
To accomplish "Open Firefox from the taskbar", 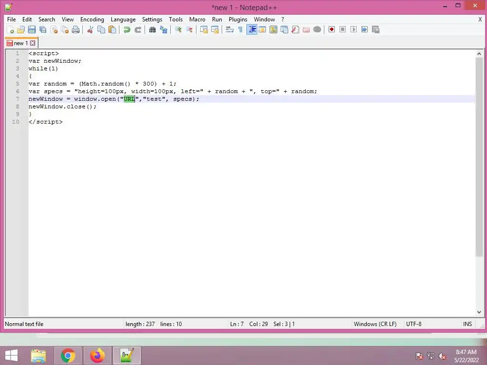I will click(x=97, y=355).
